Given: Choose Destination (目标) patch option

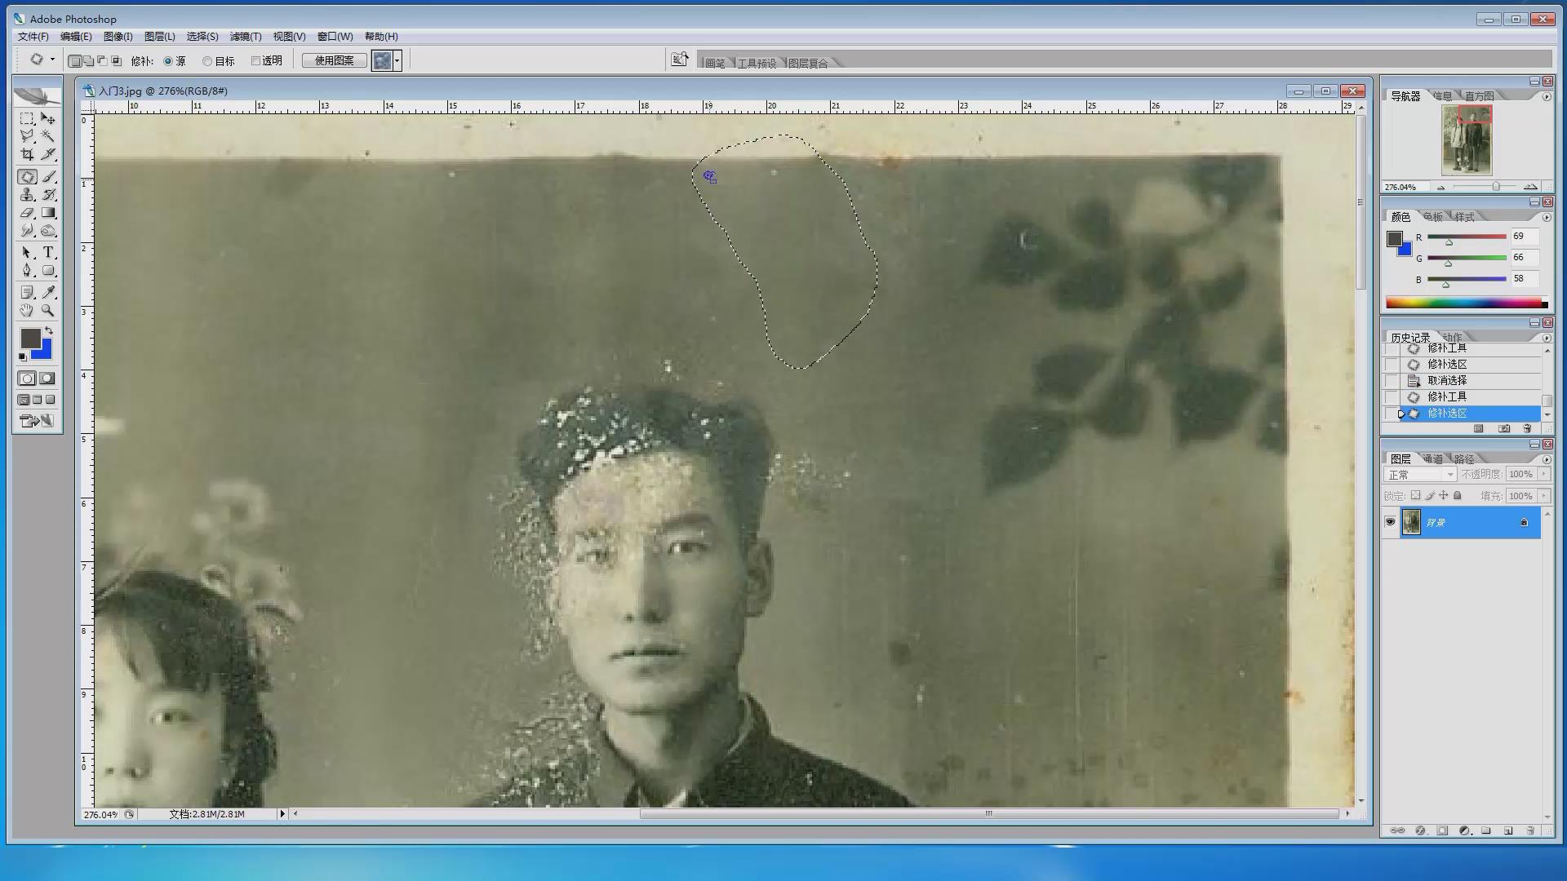Looking at the screenshot, I should pos(207,61).
